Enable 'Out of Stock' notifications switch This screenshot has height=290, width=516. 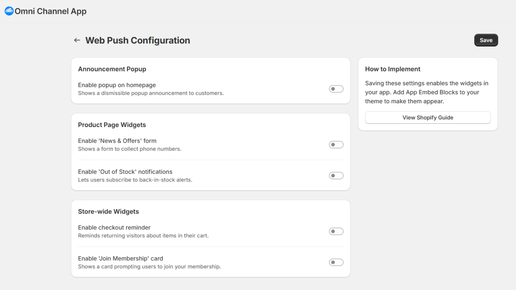click(336, 175)
